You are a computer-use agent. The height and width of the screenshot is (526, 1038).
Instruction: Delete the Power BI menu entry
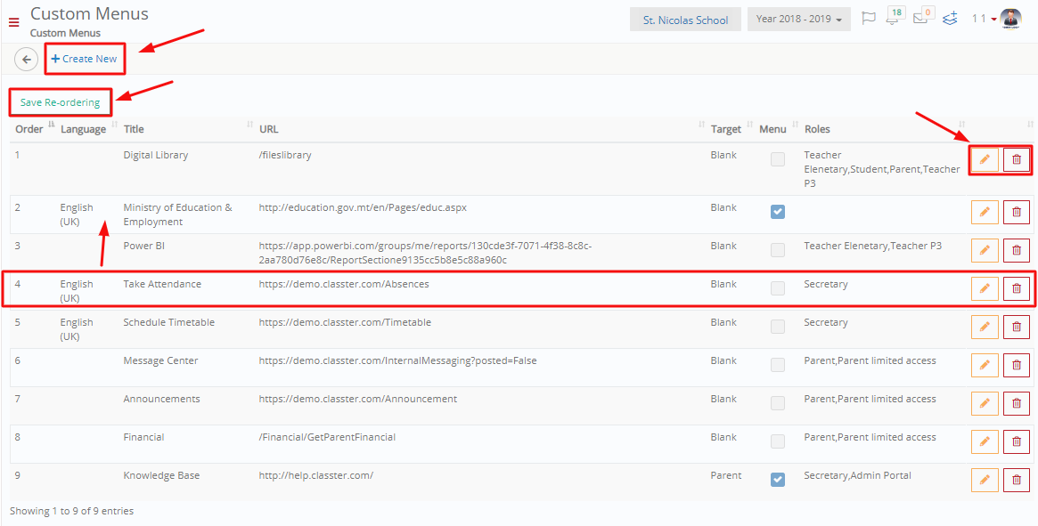pyautogui.click(x=1016, y=250)
